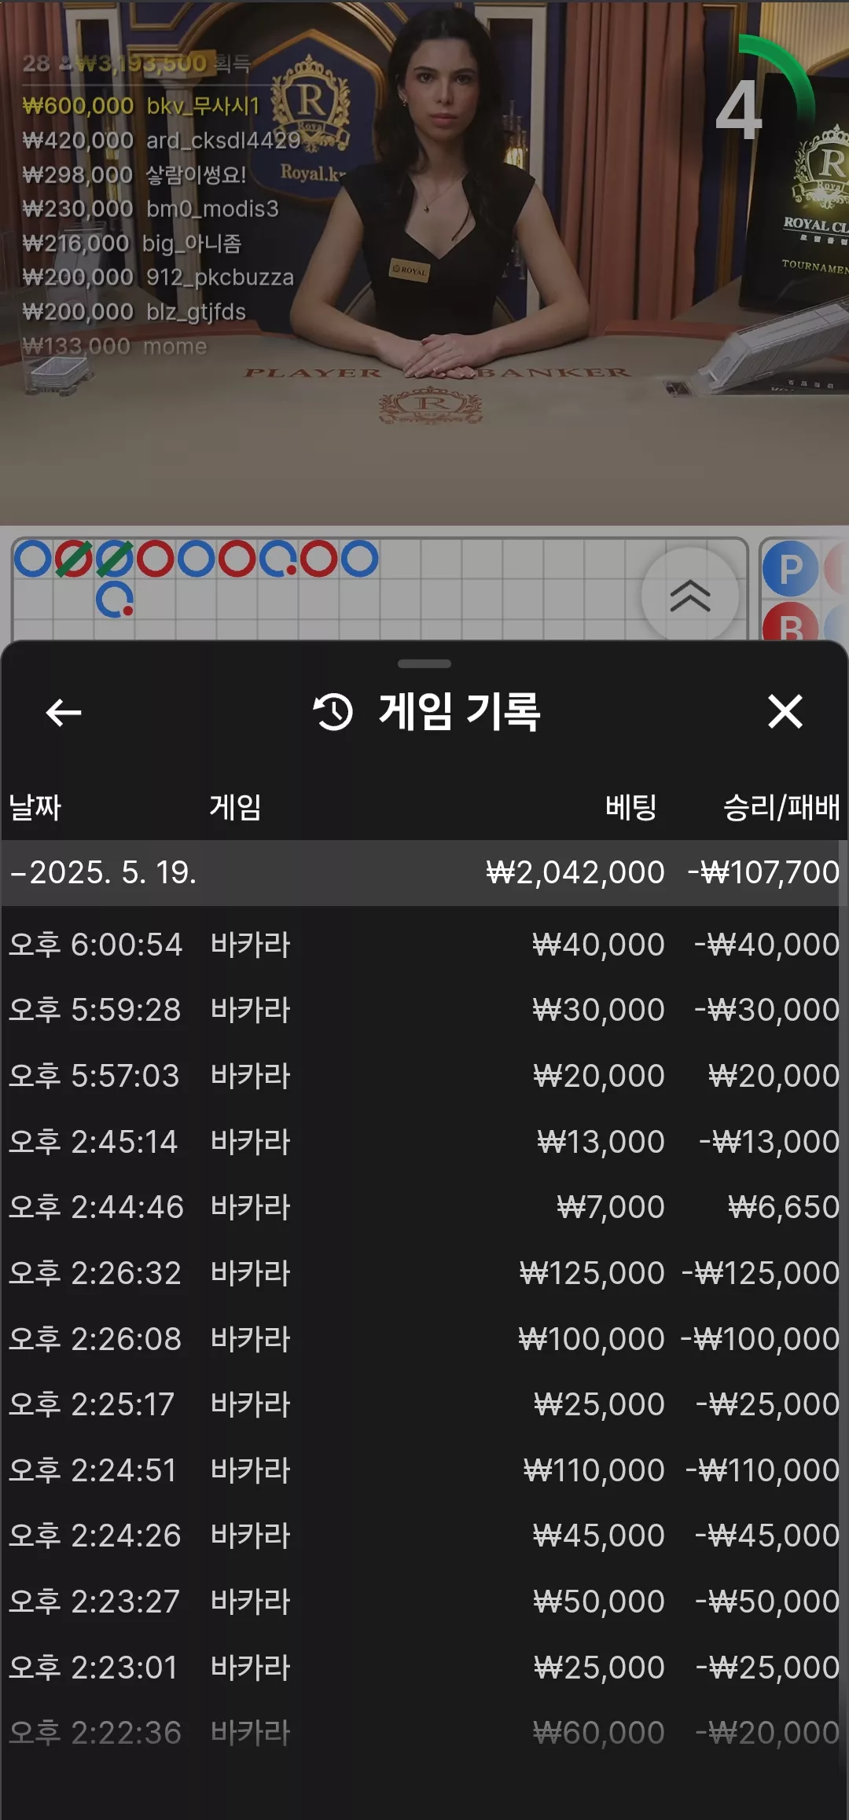Screen dimensions: 849x1820
Task: Click winner entry bkv_무사시1 ₩600,000
Action: (x=141, y=106)
